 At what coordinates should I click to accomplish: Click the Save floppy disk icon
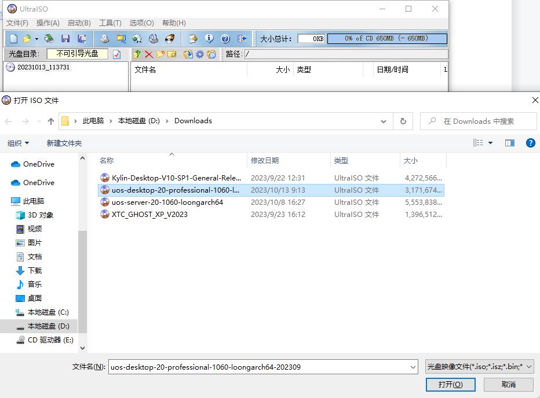click(x=65, y=39)
